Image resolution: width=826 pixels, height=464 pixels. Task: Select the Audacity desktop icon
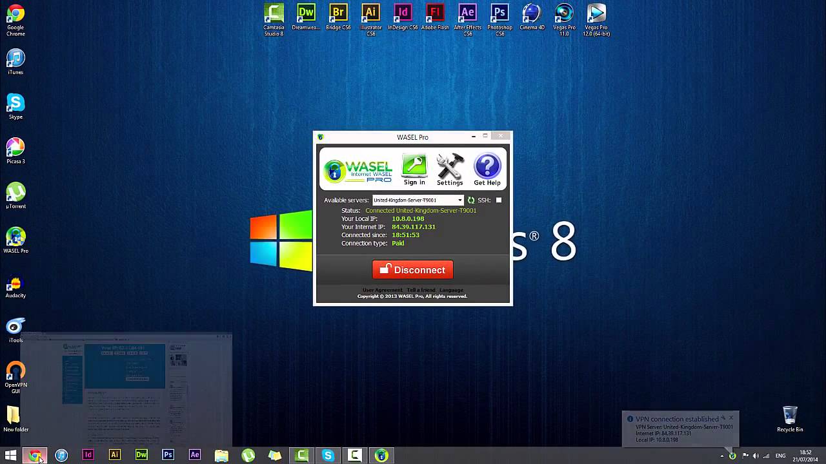(x=15, y=285)
